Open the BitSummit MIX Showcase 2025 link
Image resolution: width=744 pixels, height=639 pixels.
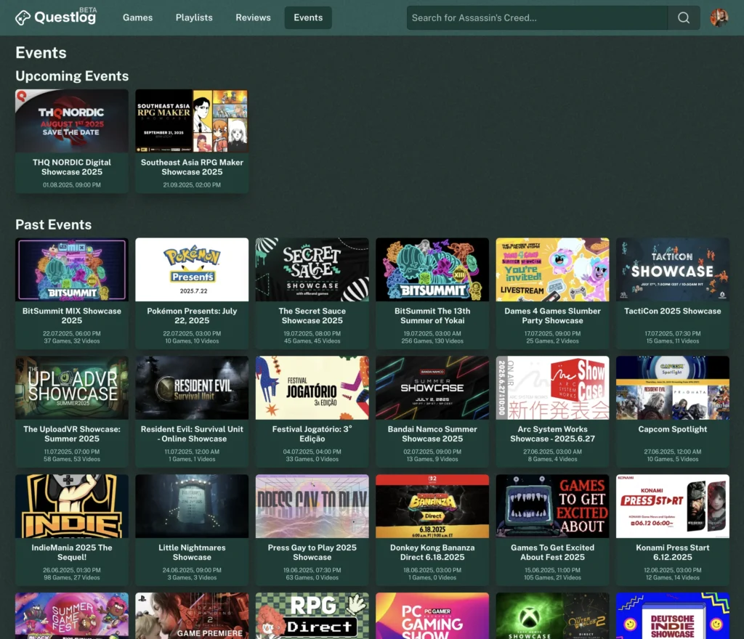(72, 316)
